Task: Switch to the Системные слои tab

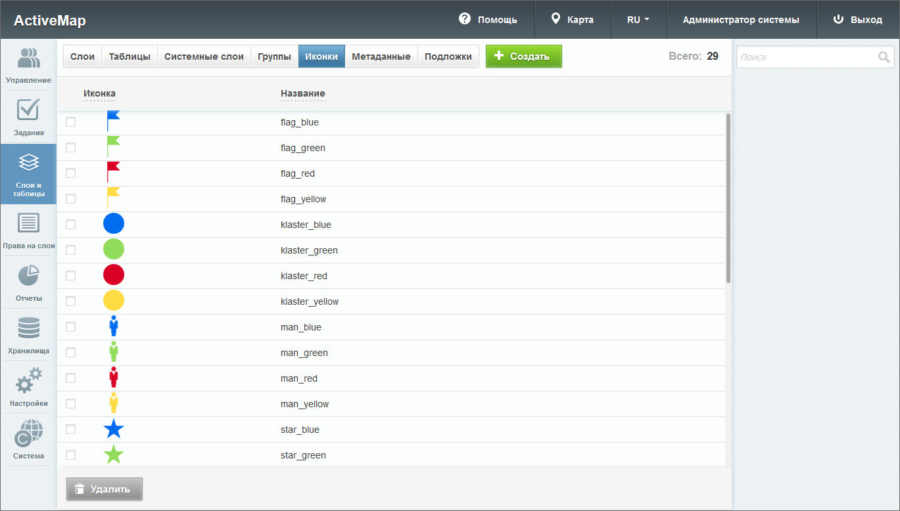Action: (204, 56)
